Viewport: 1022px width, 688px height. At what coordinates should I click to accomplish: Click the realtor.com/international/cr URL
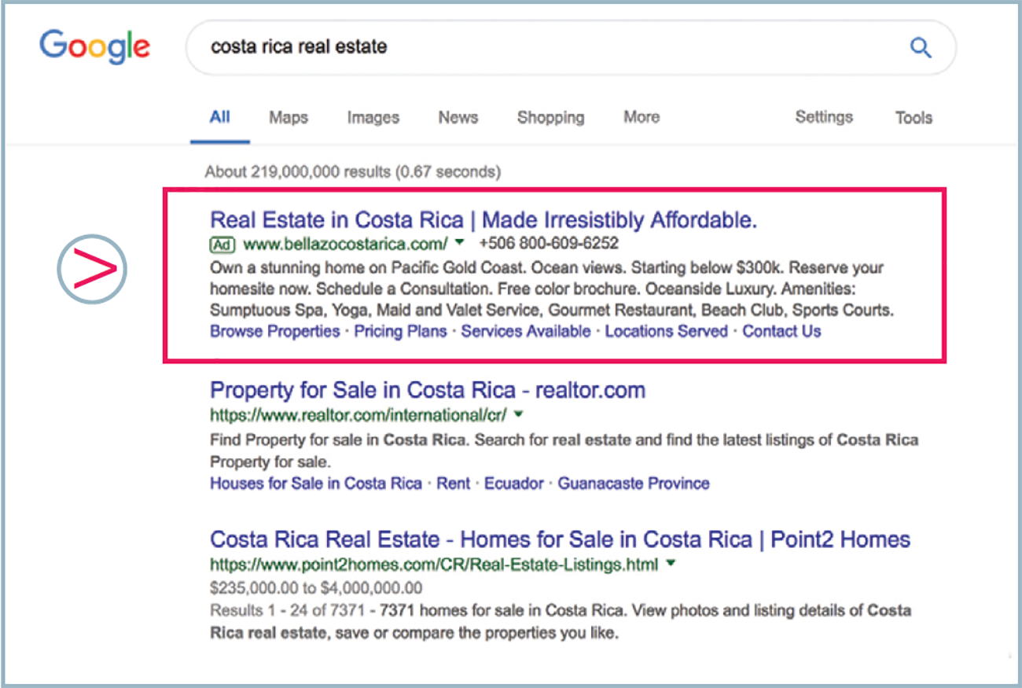tap(358, 414)
